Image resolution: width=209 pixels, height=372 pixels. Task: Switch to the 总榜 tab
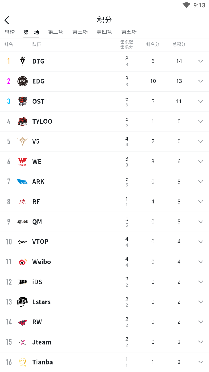click(9, 32)
